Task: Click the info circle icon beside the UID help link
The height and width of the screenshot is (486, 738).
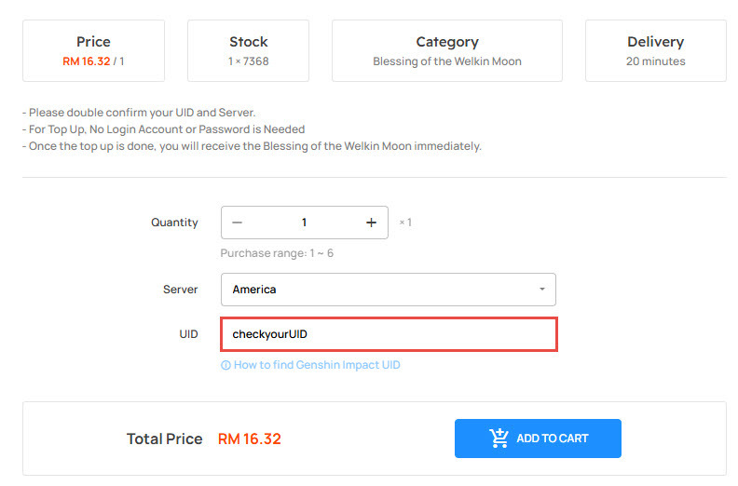Action: (x=225, y=365)
